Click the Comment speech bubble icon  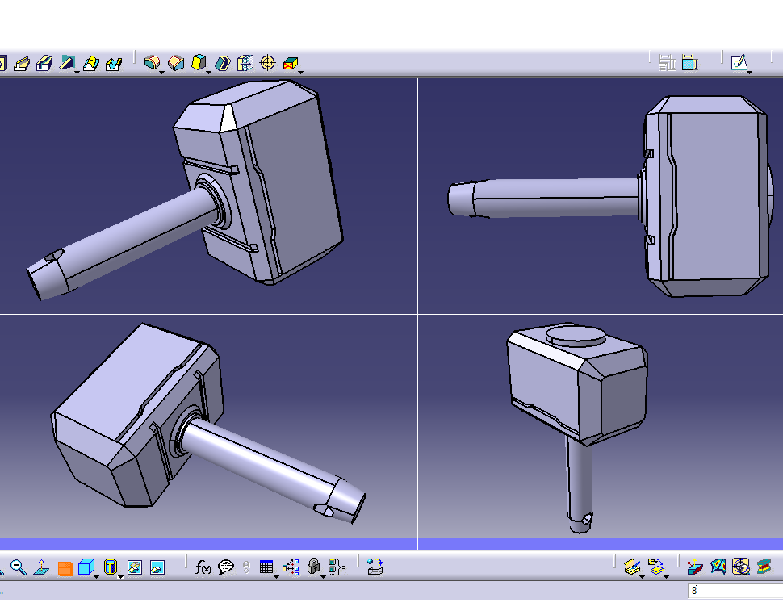[x=226, y=567]
